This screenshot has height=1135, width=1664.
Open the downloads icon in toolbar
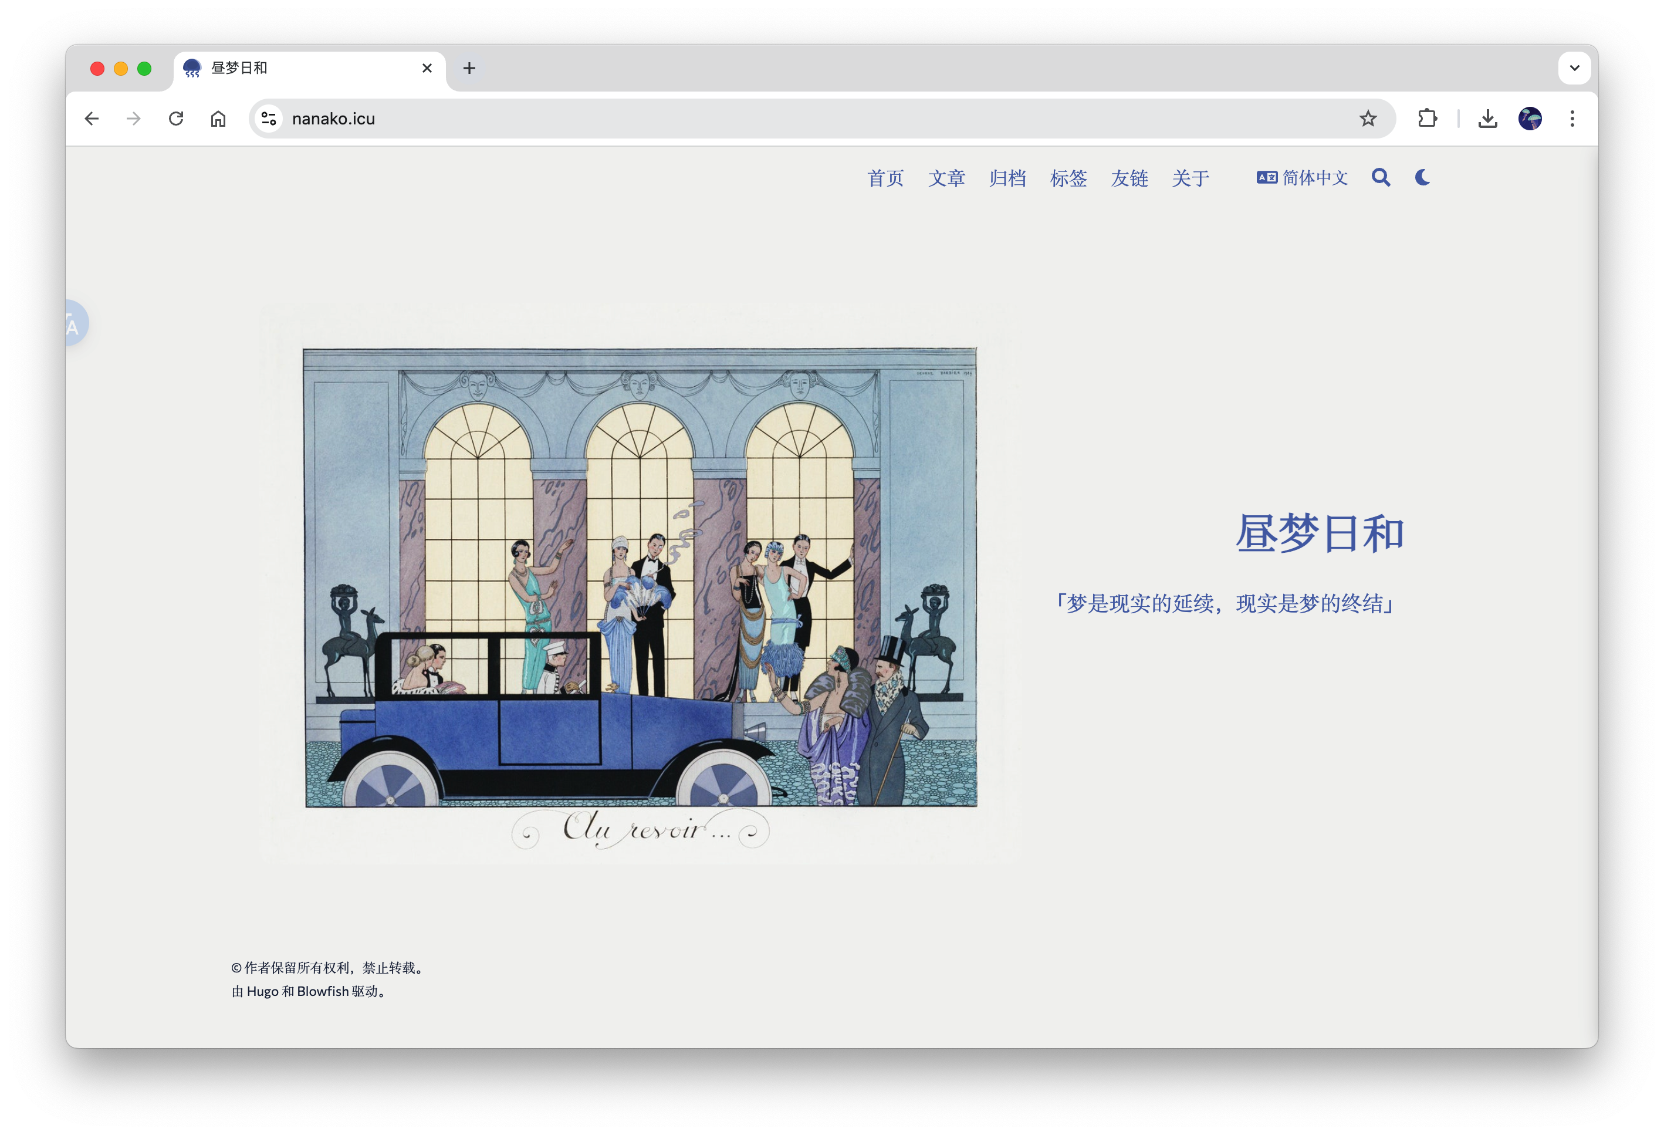click(x=1487, y=119)
